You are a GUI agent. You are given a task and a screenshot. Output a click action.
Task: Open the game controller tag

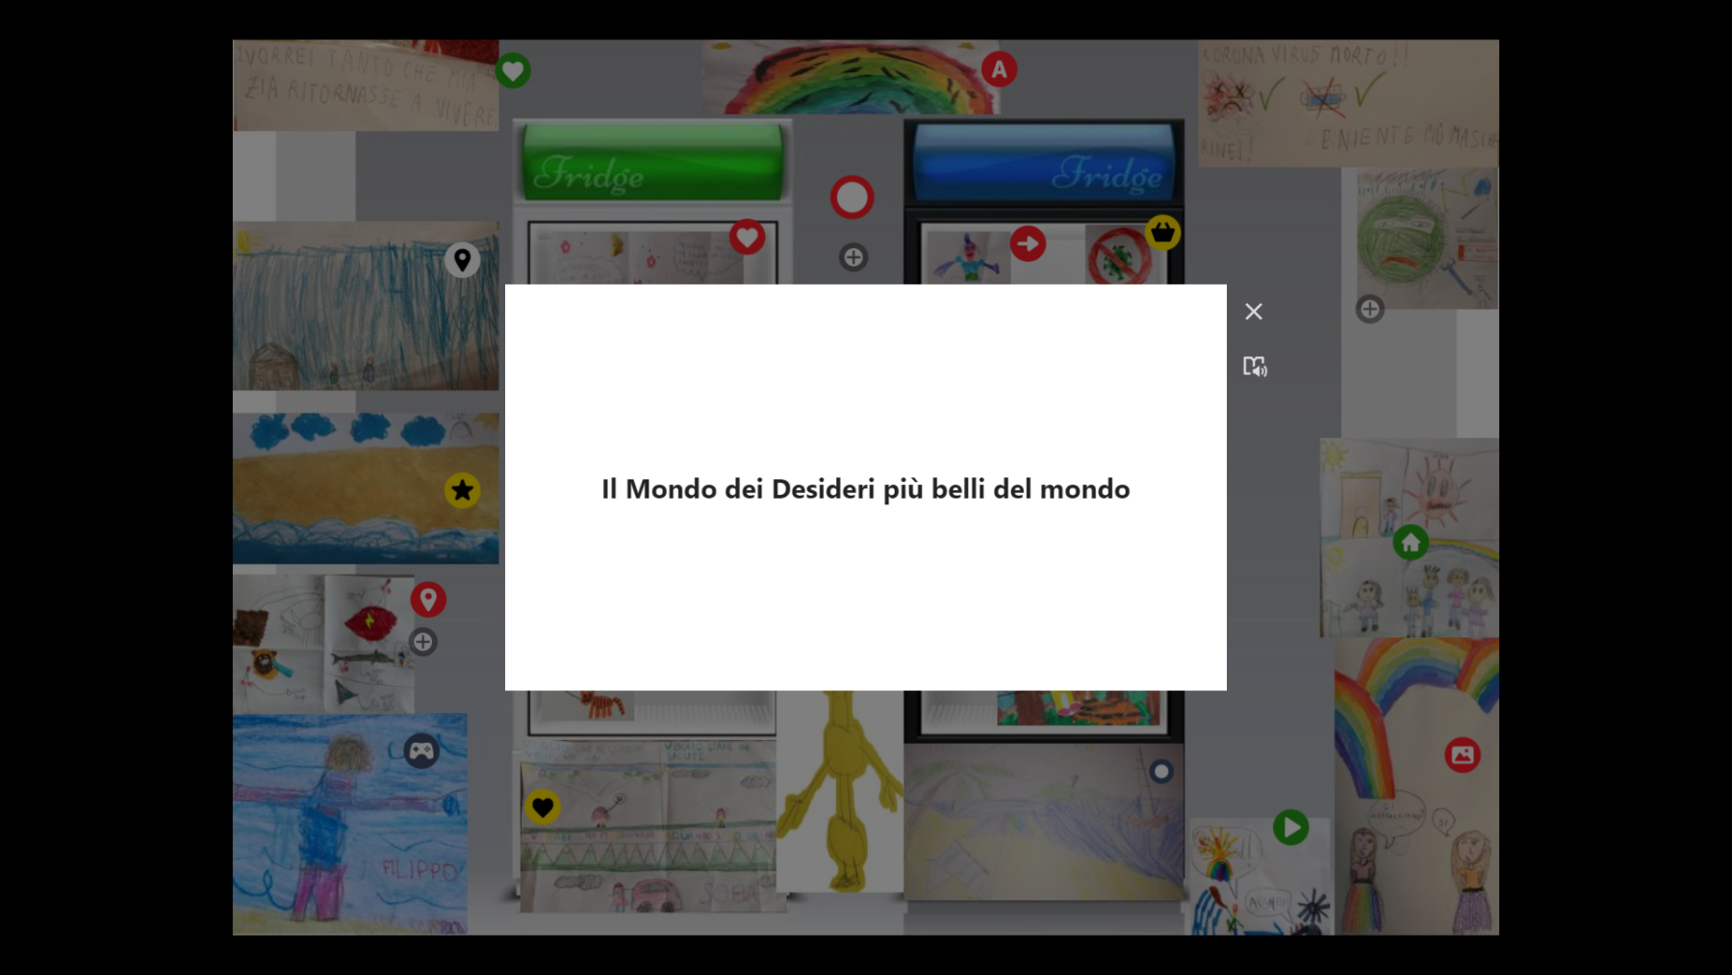(421, 751)
